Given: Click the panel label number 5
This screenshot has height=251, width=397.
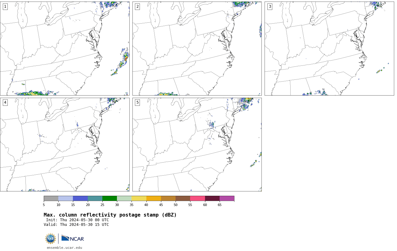Looking at the screenshot, I should click(x=137, y=102).
